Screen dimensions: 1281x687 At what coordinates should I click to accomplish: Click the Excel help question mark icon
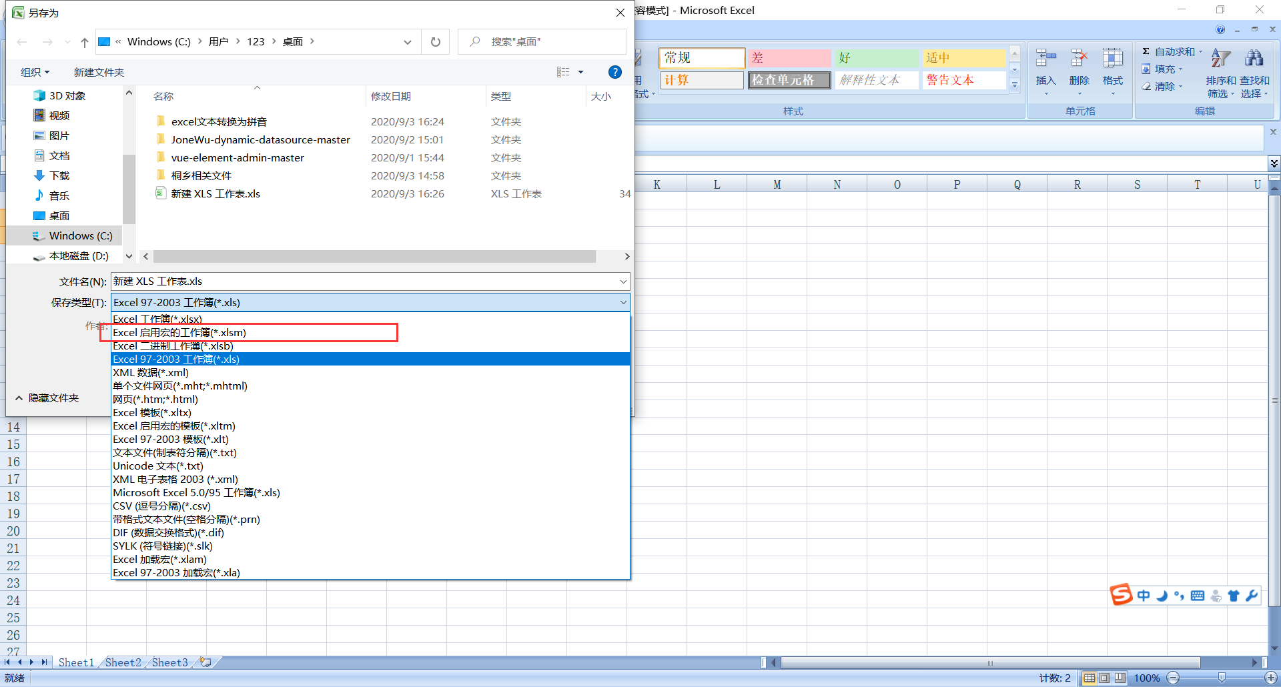click(1220, 29)
